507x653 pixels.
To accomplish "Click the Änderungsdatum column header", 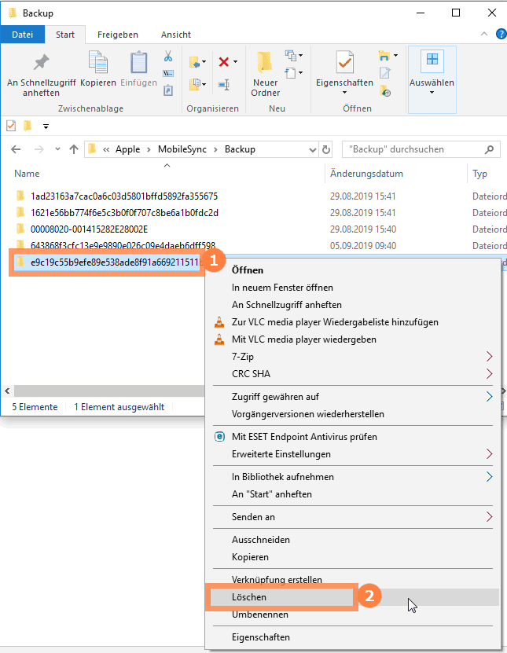I will 366,174.
